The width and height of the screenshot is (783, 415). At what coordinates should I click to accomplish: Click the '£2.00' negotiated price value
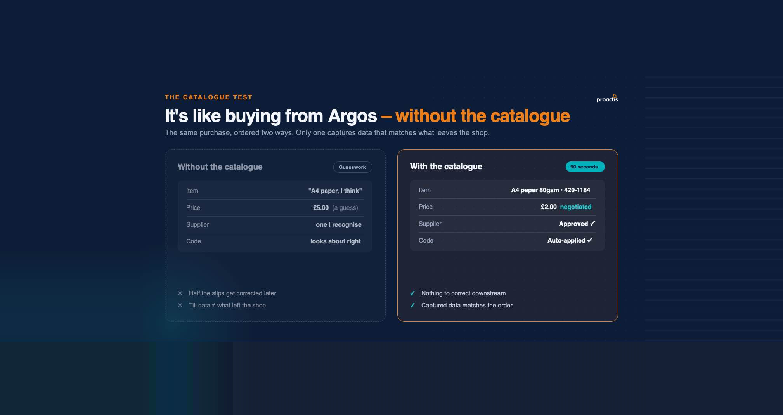pyautogui.click(x=549, y=207)
